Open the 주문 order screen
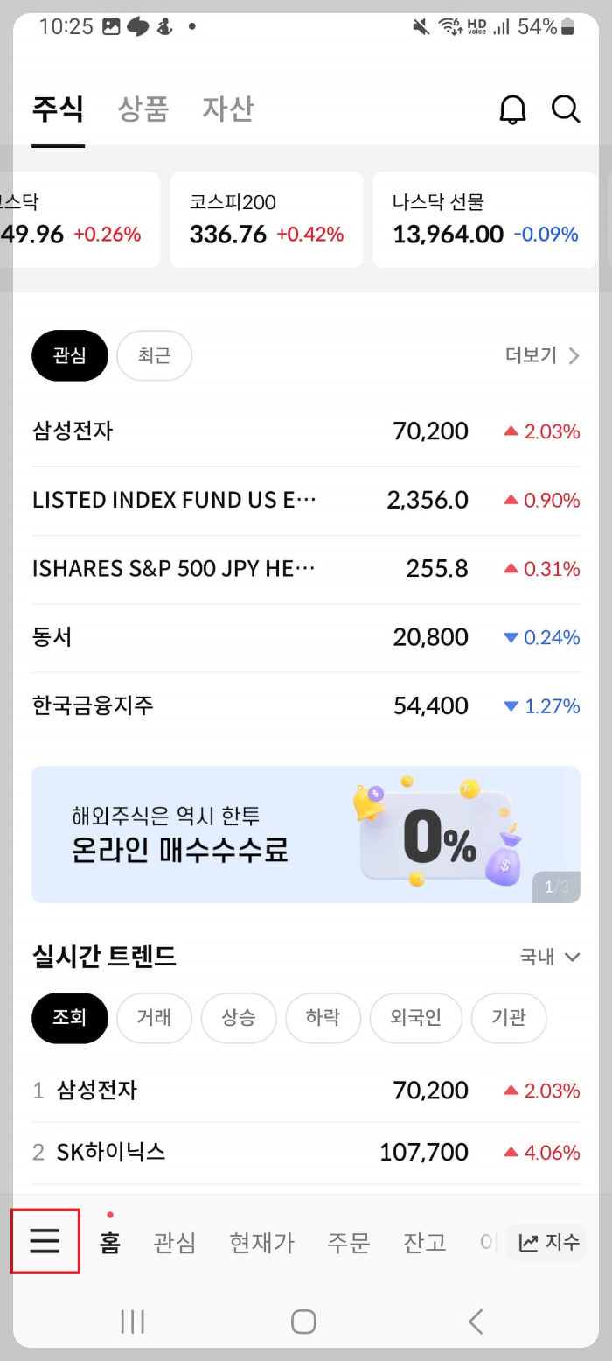 348,1242
